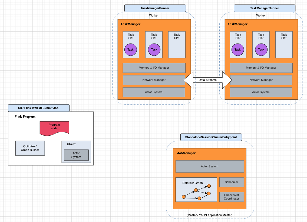Select the empty Task Slot in the right TaskManager
Viewport: 307px width, 222px height.
click(284, 45)
